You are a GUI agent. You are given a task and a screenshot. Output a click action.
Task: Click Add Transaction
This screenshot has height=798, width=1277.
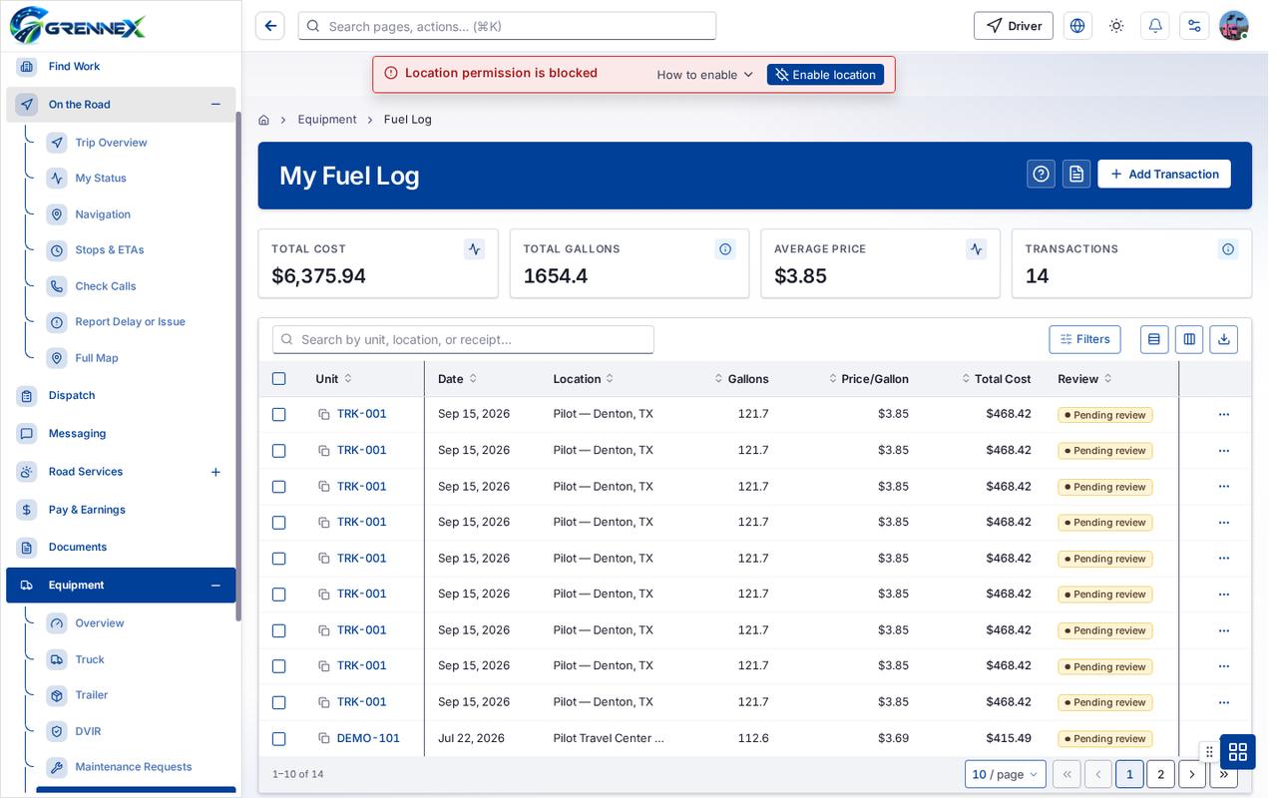coord(1164,174)
